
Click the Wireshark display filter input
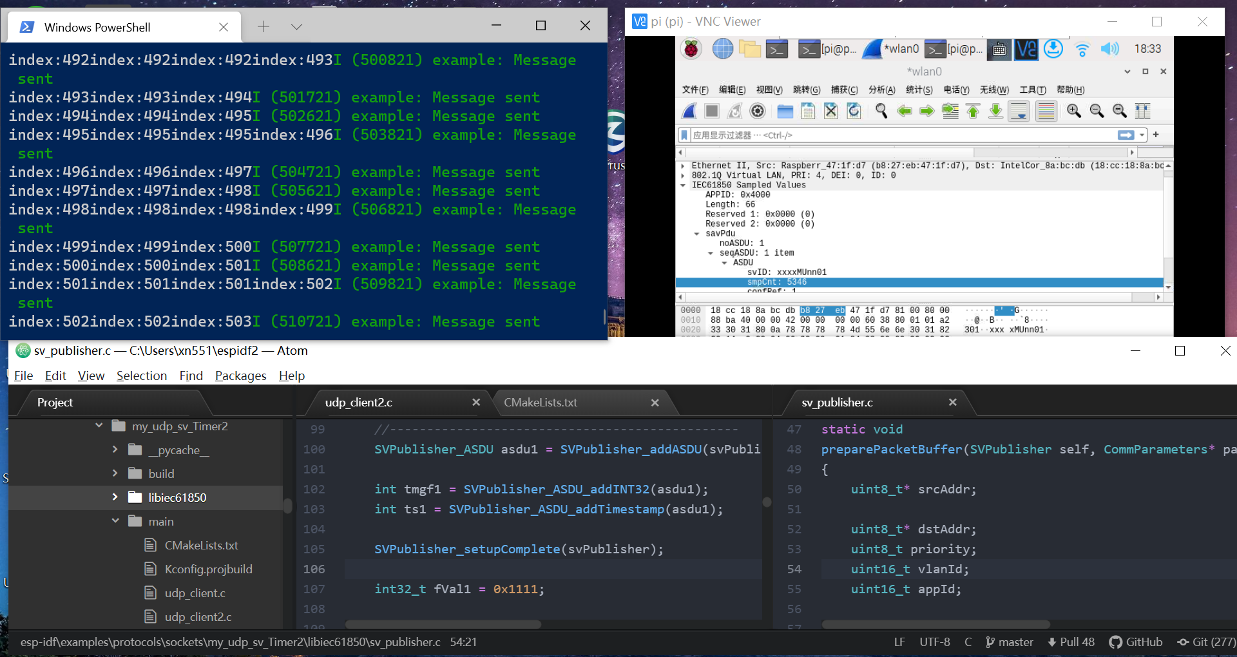click(902, 135)
